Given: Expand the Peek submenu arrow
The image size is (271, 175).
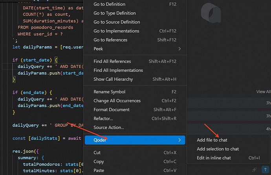Looking at the screenshot, I should [179, 49].
